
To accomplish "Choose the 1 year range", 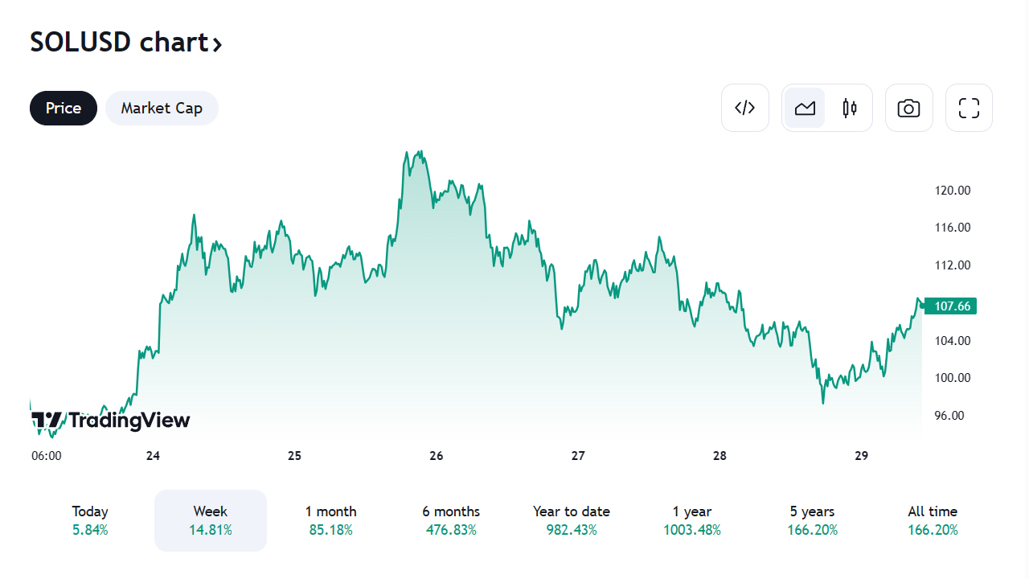I will 692,520.
